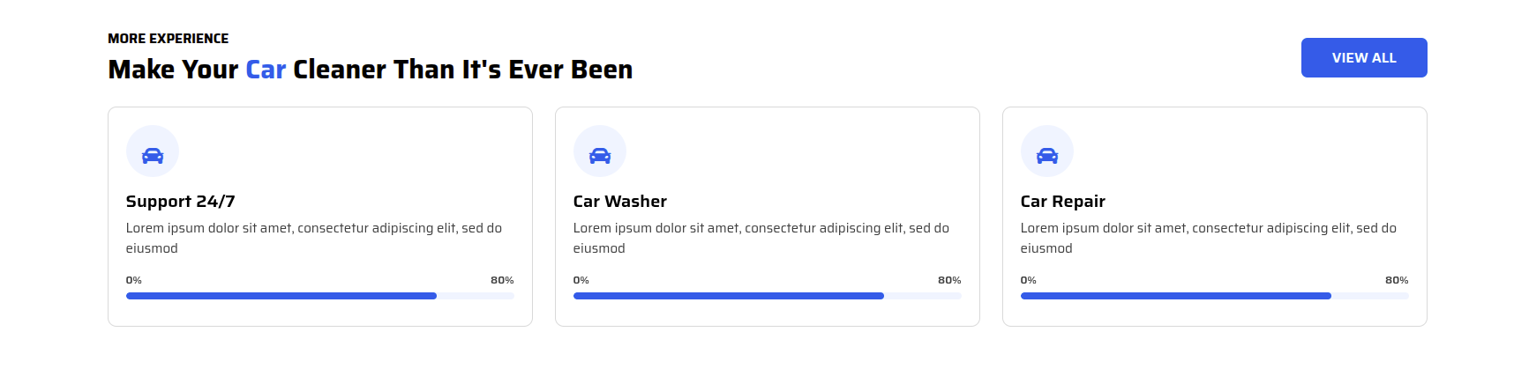1529x391 pixels.
Task: Click the 0% label in Support 24/7 card
Action: pyautogui.click(x=134, y=280)
